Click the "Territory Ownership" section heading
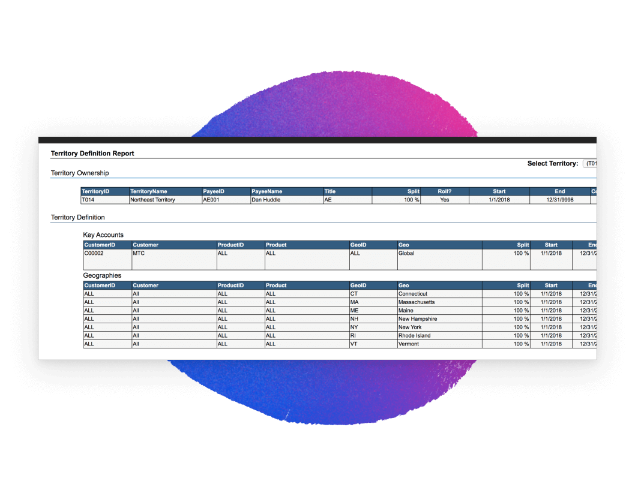 point(80,173)
